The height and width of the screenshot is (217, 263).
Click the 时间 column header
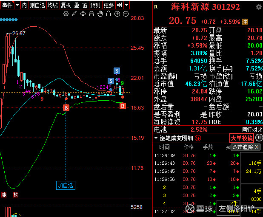164,147
